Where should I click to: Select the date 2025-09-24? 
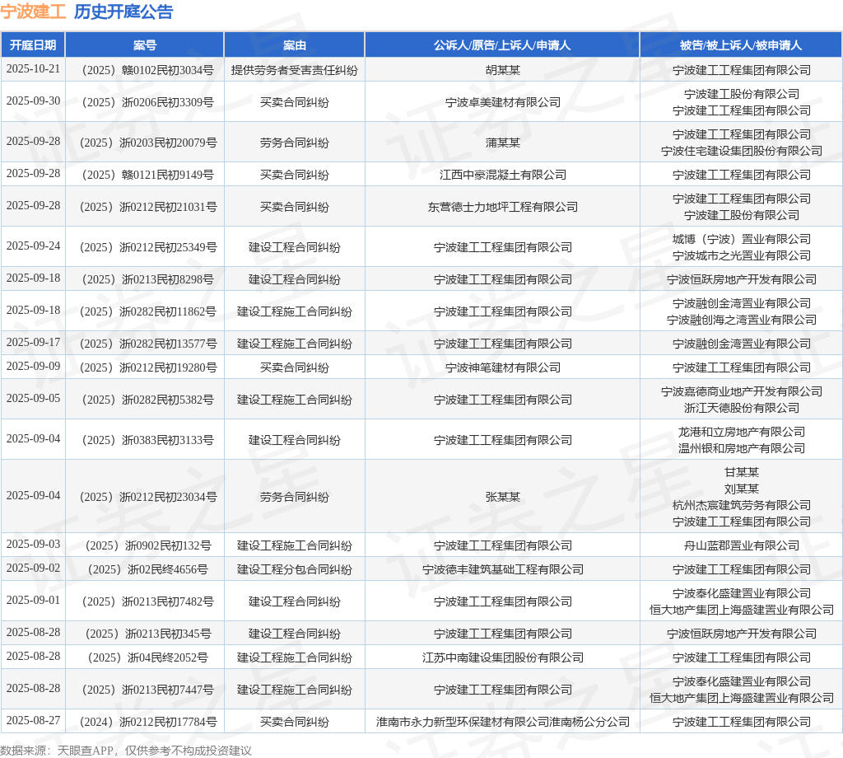33,246
